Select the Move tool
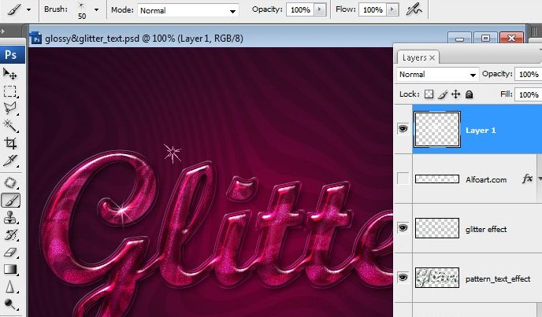 coord(12,74)
